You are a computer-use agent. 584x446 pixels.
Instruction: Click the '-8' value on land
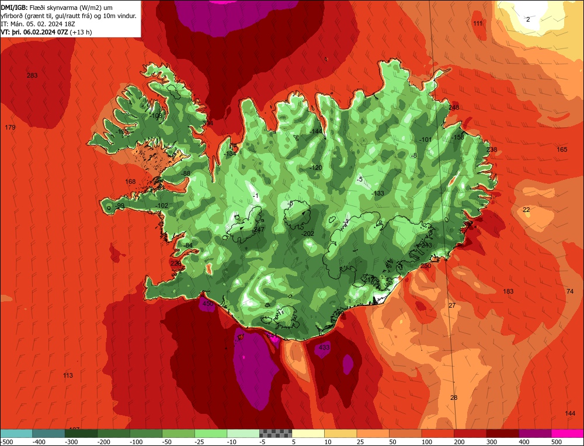click(x=414, y=156)
